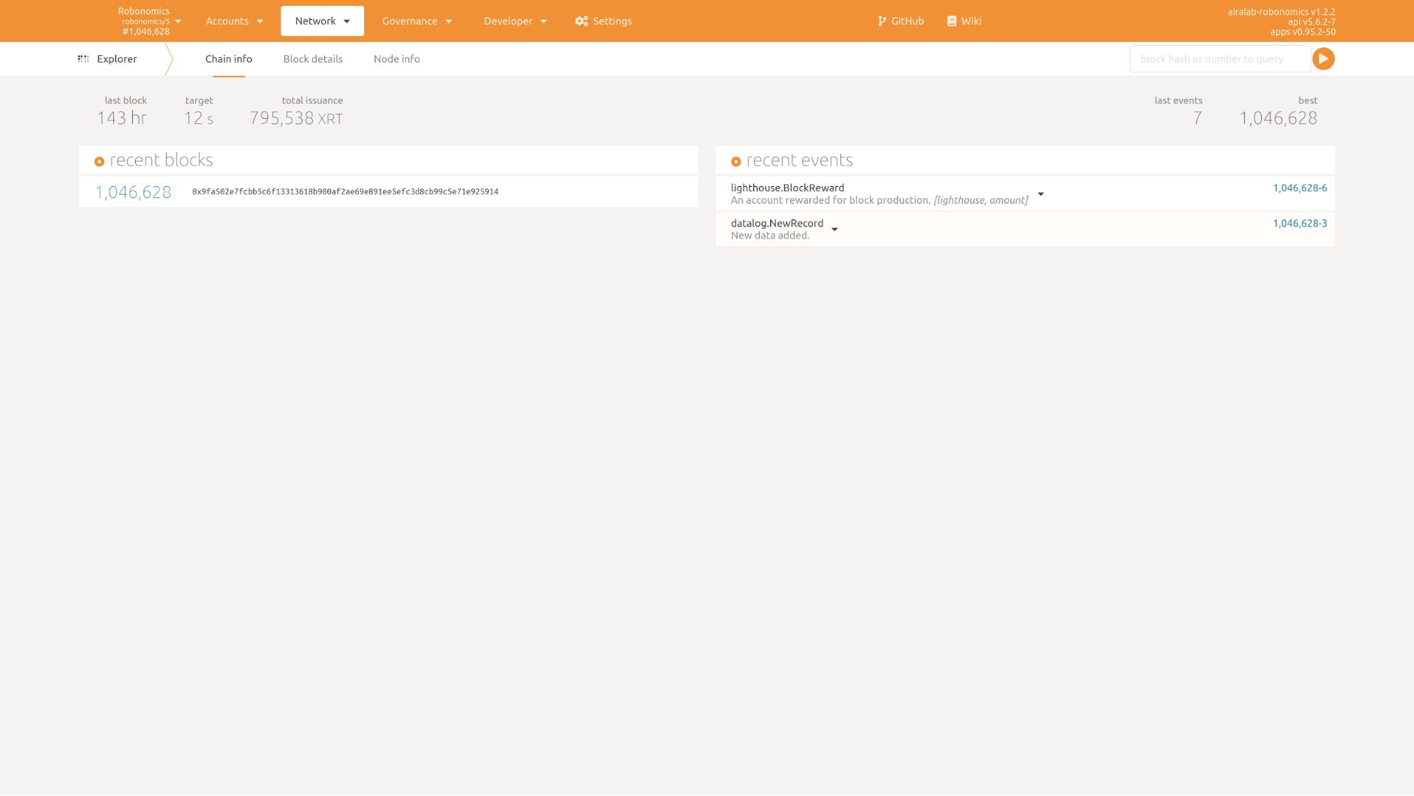Open block 1,046,628 in recent blocks
The width and height of the screenshot is (1414, 796).
133,192
